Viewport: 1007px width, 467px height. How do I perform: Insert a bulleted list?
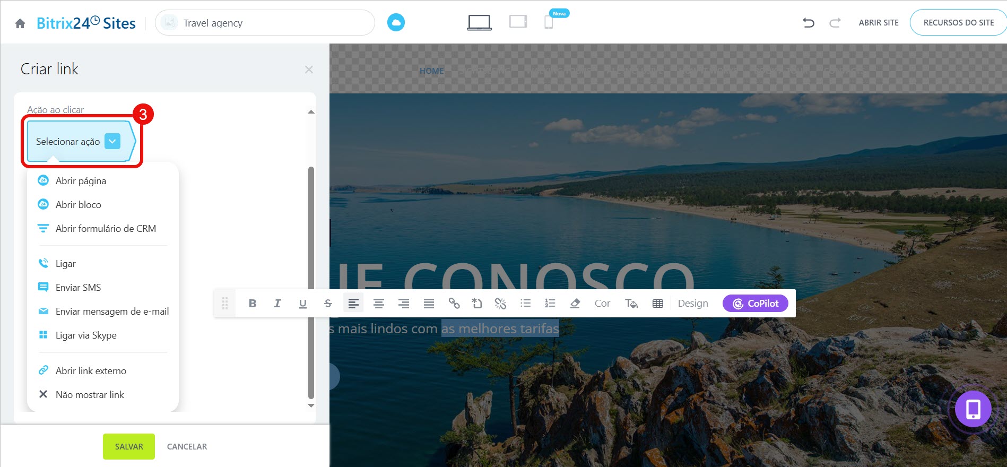tap(525, 304)
